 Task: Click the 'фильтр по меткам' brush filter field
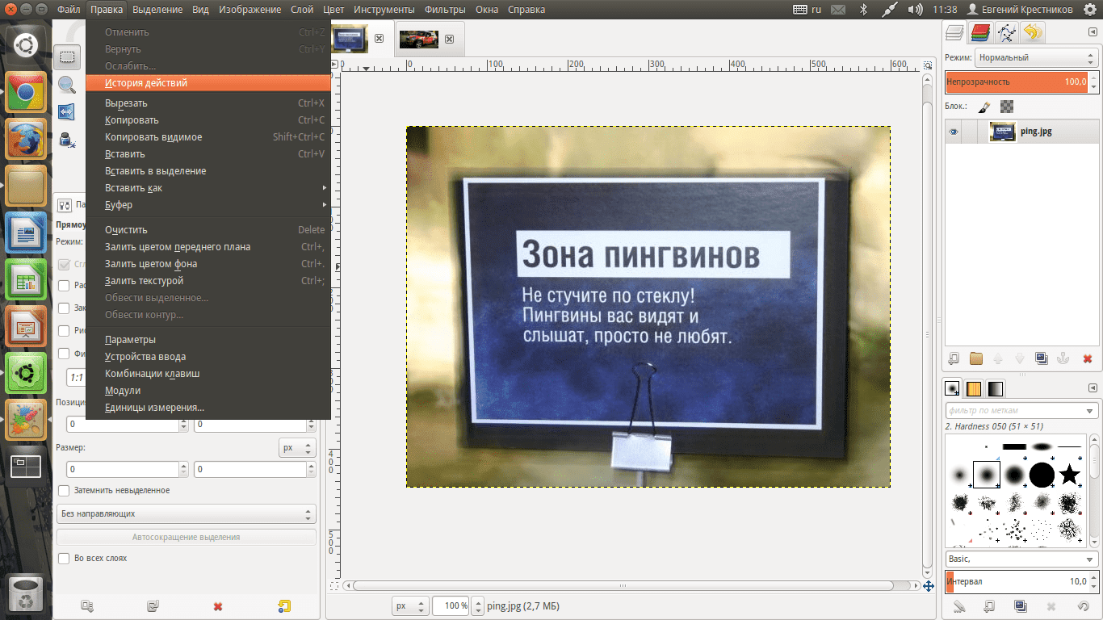(x=1014, y=410)
